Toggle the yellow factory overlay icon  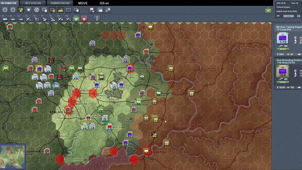tap(60, 10)
